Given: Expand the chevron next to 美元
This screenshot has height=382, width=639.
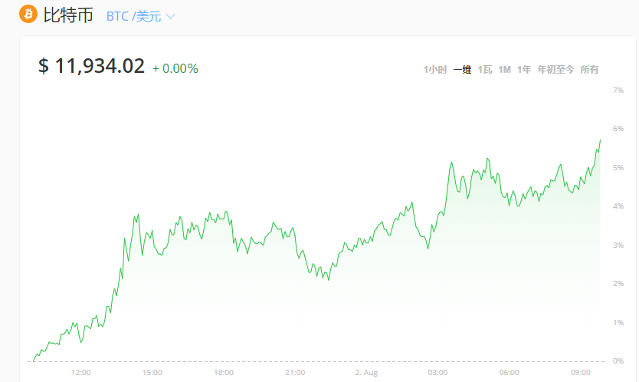Looking at the screenshot, I should point(170,17).
